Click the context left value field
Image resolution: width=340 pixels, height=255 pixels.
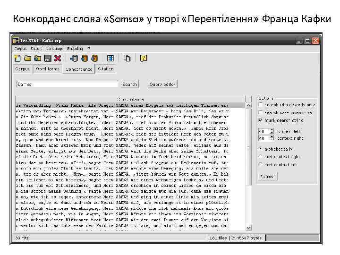[x=264, y=131]
